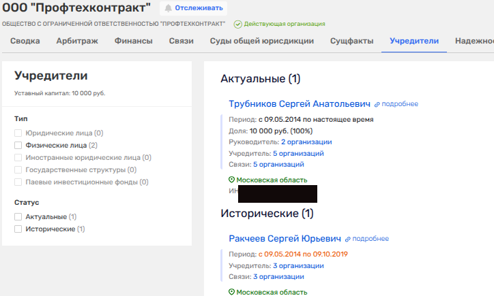Click the bell icon in Отслеживать button
Image resolution: width=494 pixels, height=296 pixels.
pos(168,8)
